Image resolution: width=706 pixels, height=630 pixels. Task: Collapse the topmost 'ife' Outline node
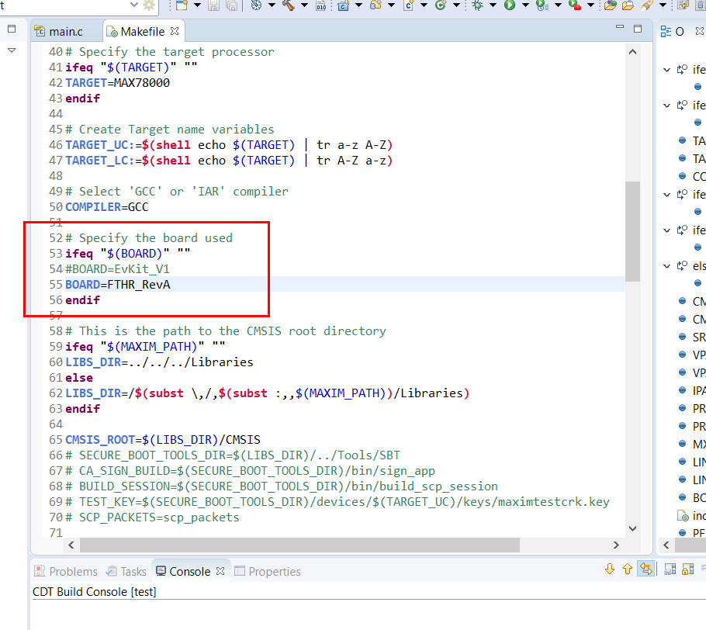coord(667,70)
